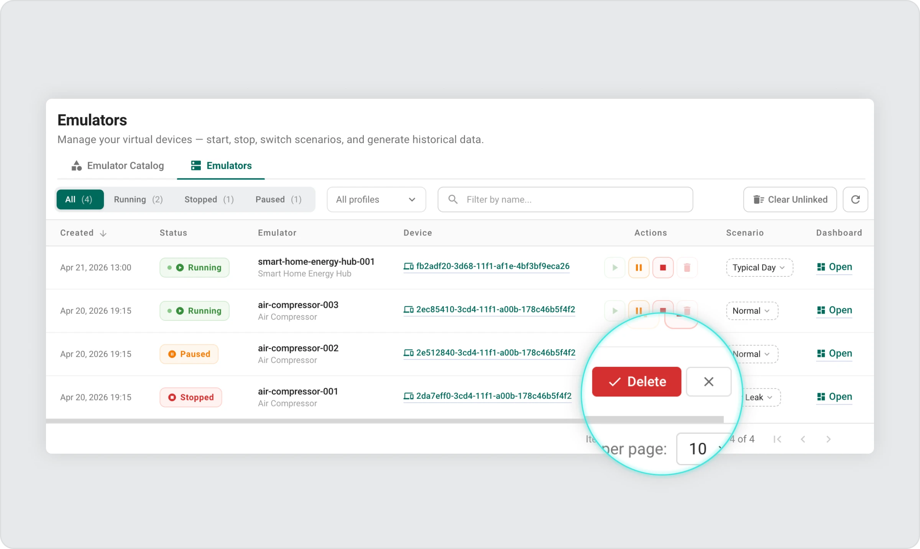Open the All profiles dropdown

click(376, 199)
